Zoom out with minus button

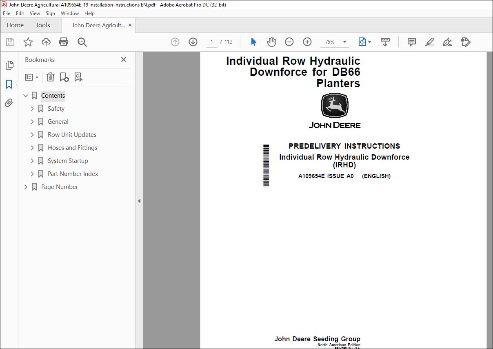click(289, 42)
